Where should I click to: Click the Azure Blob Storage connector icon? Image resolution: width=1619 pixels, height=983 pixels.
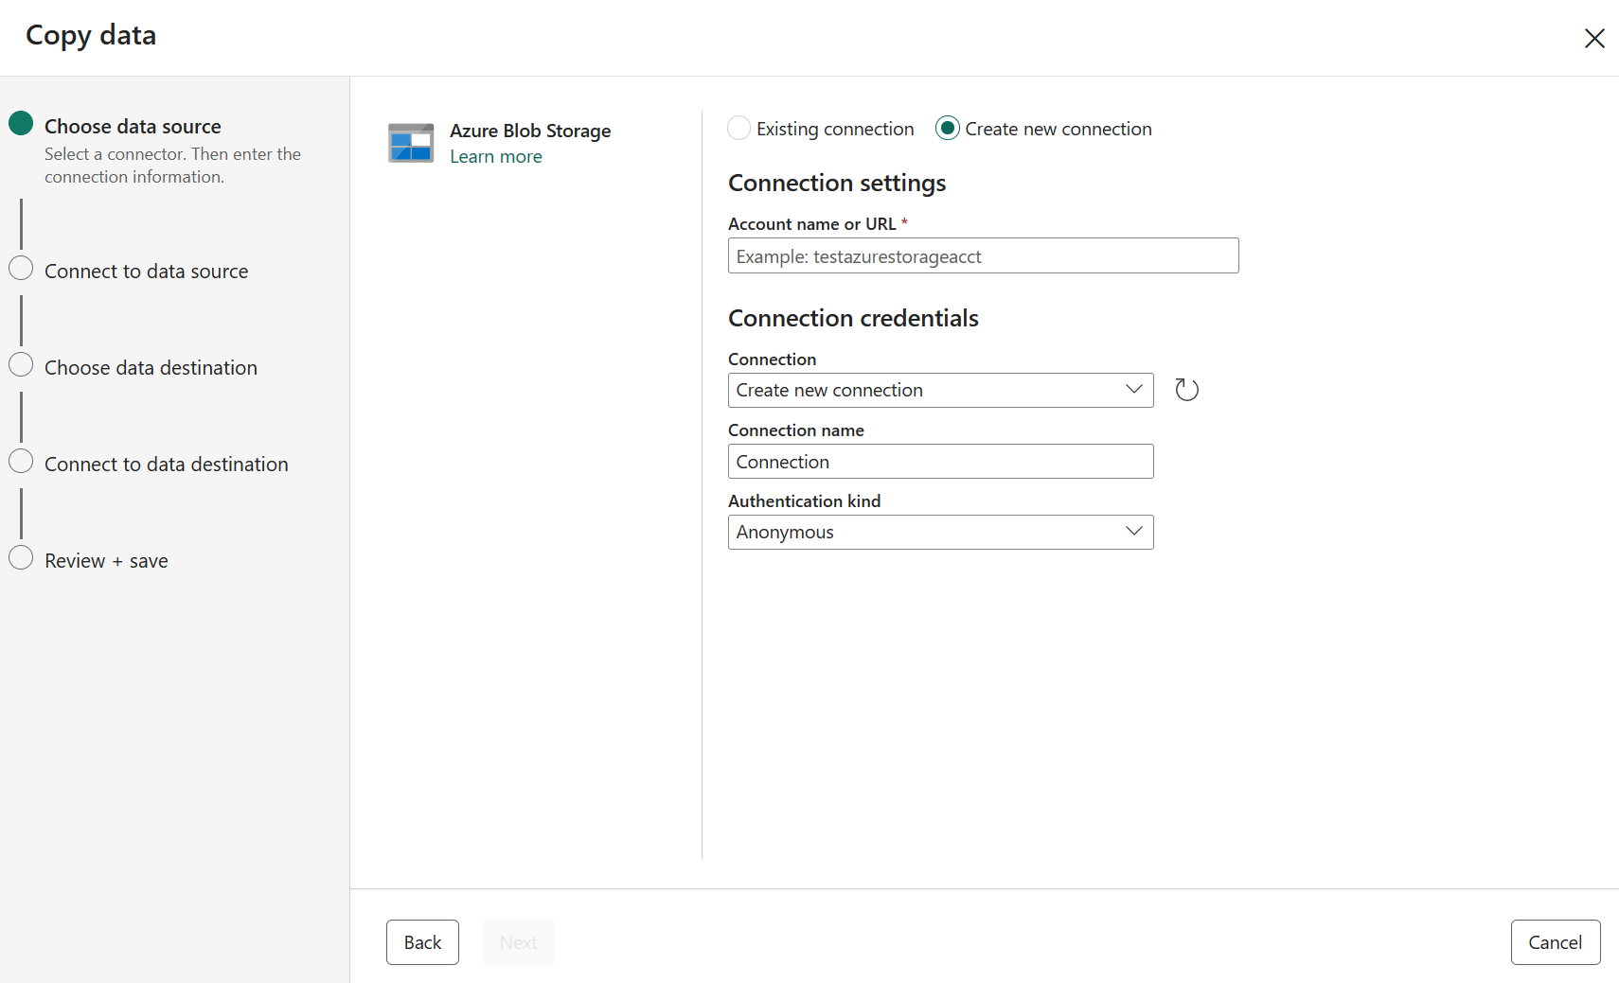(x=411, y=143)
